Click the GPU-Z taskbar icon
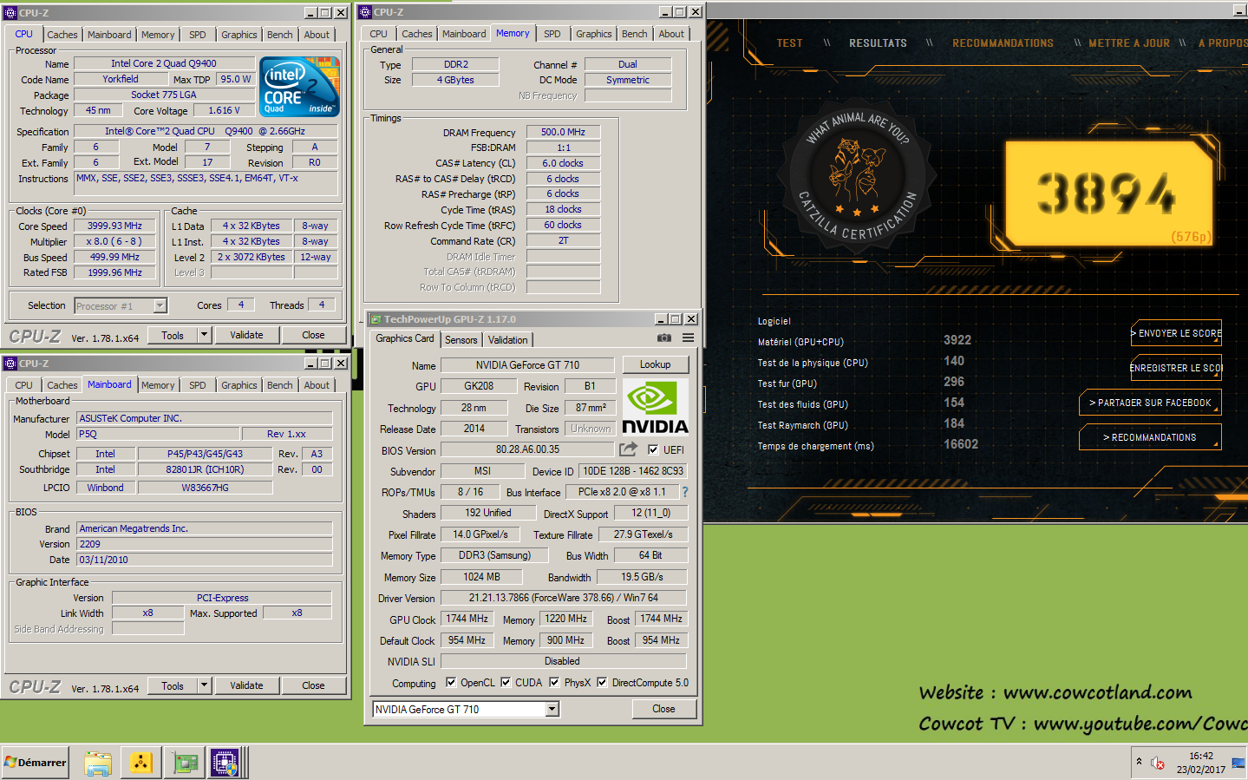The width and height of the screenshot is (1248, 780). [x=183, y=763]
